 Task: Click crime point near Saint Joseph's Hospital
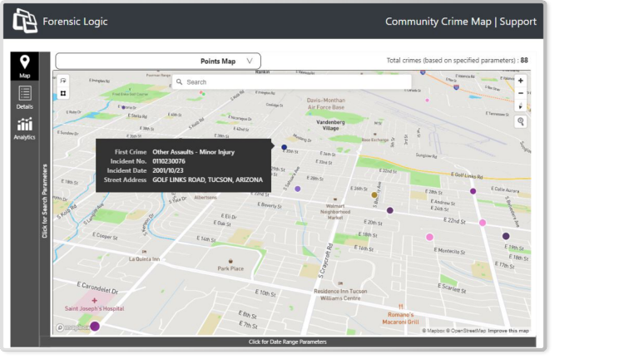click(x=95, y=326)
